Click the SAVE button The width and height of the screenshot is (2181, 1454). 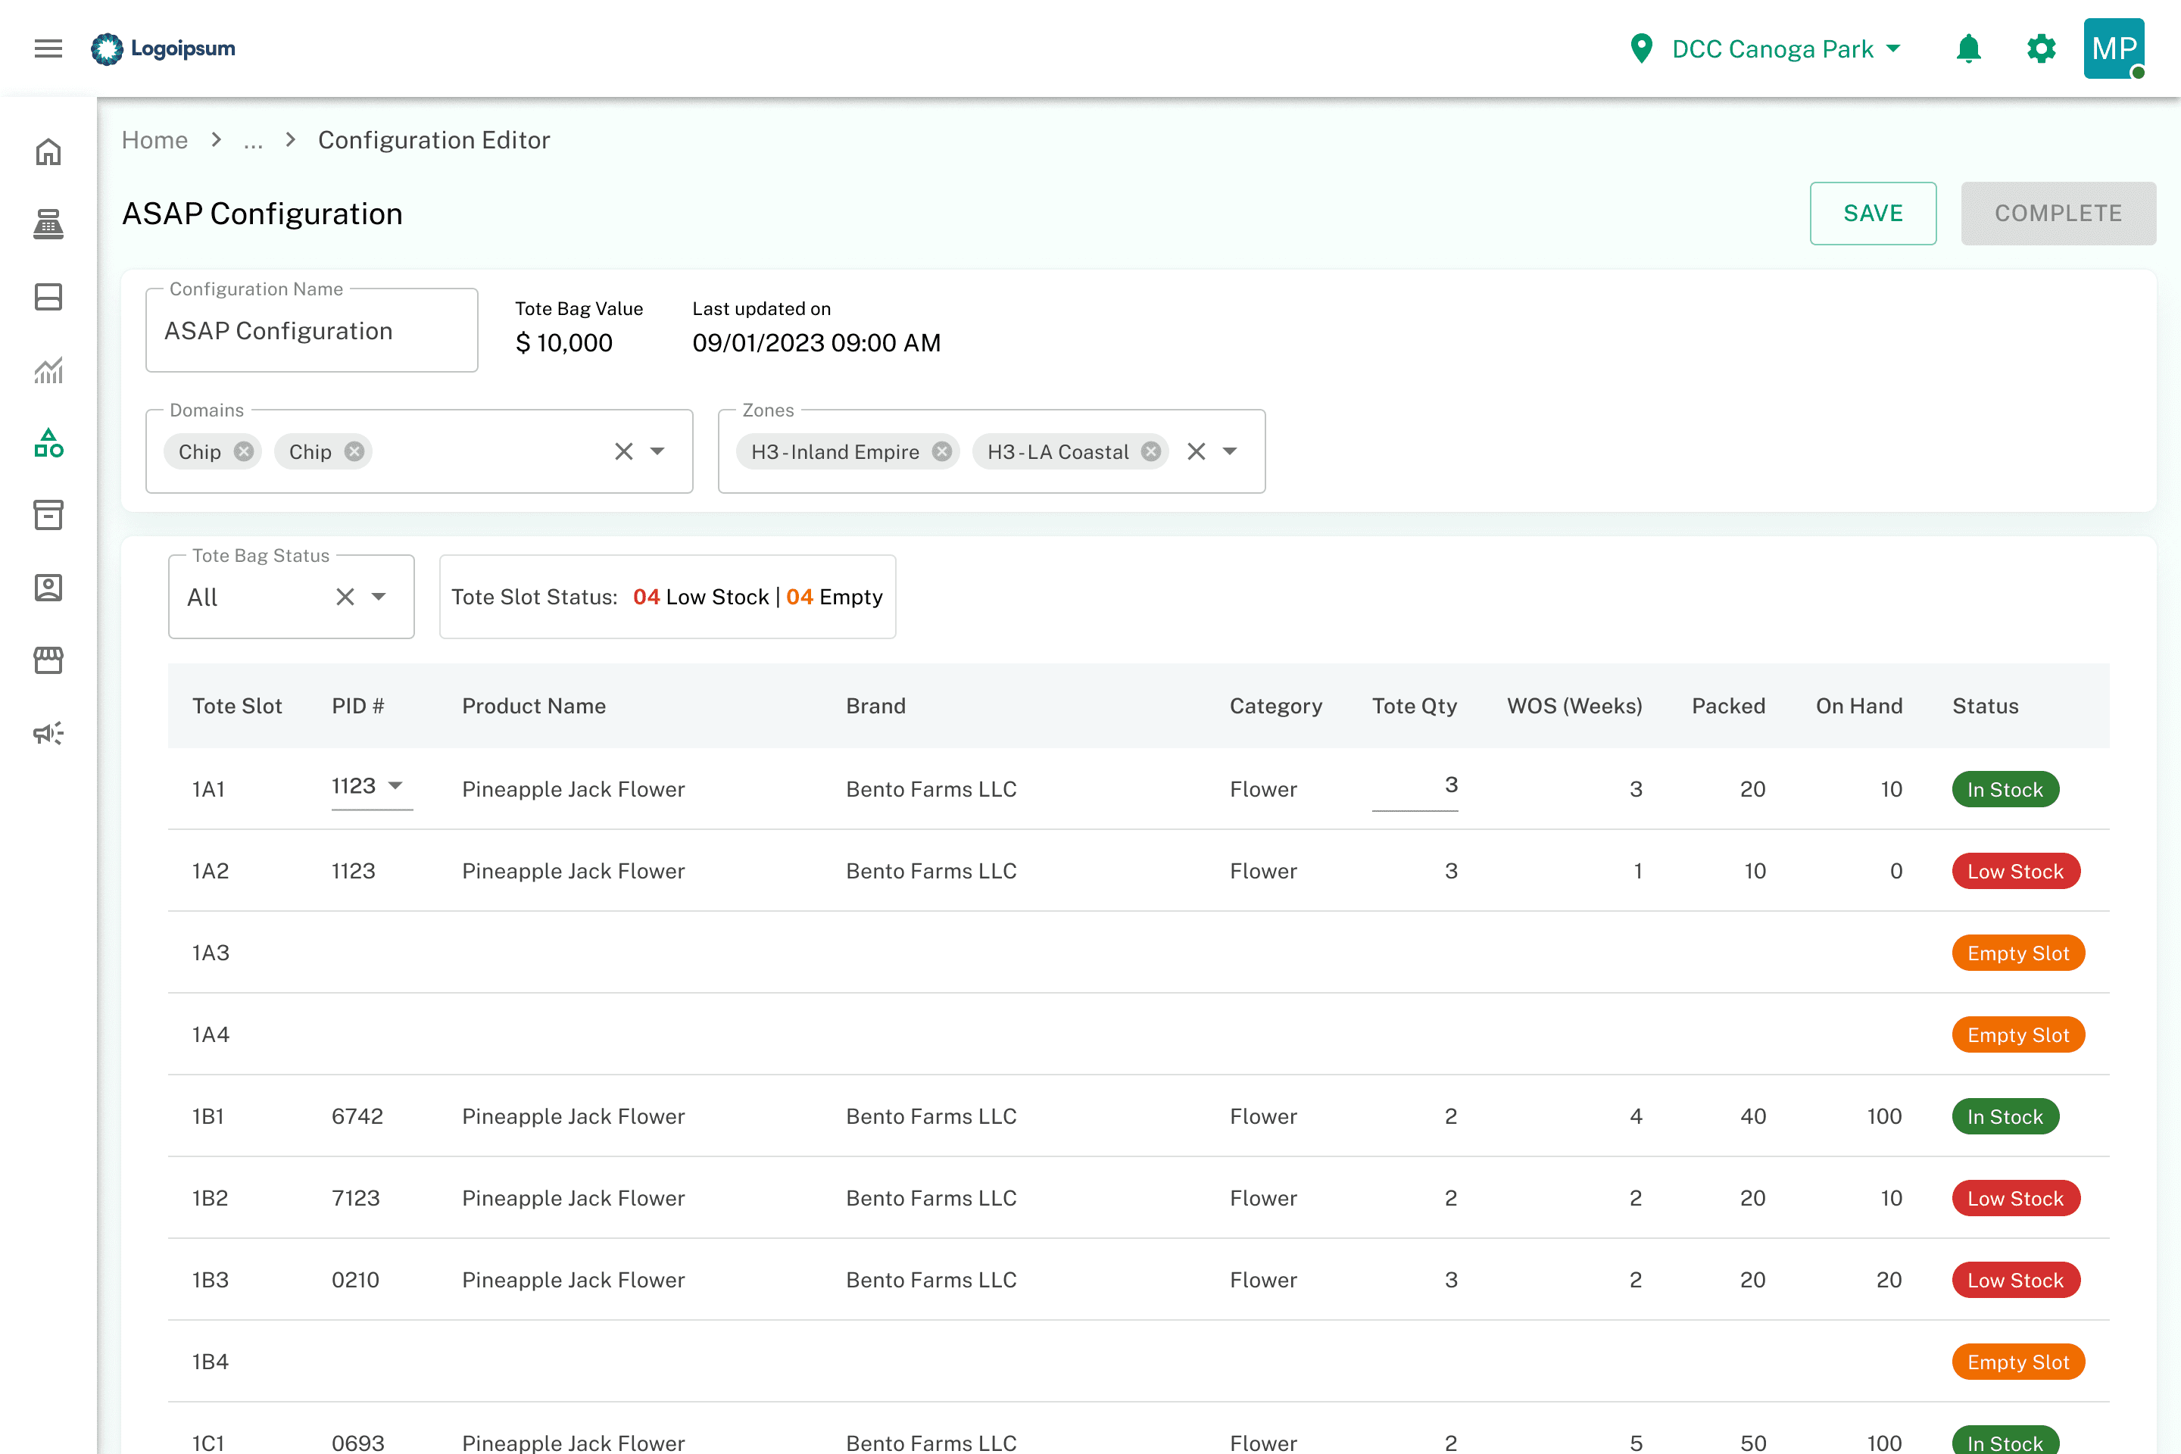click(x=1872, y=214)
